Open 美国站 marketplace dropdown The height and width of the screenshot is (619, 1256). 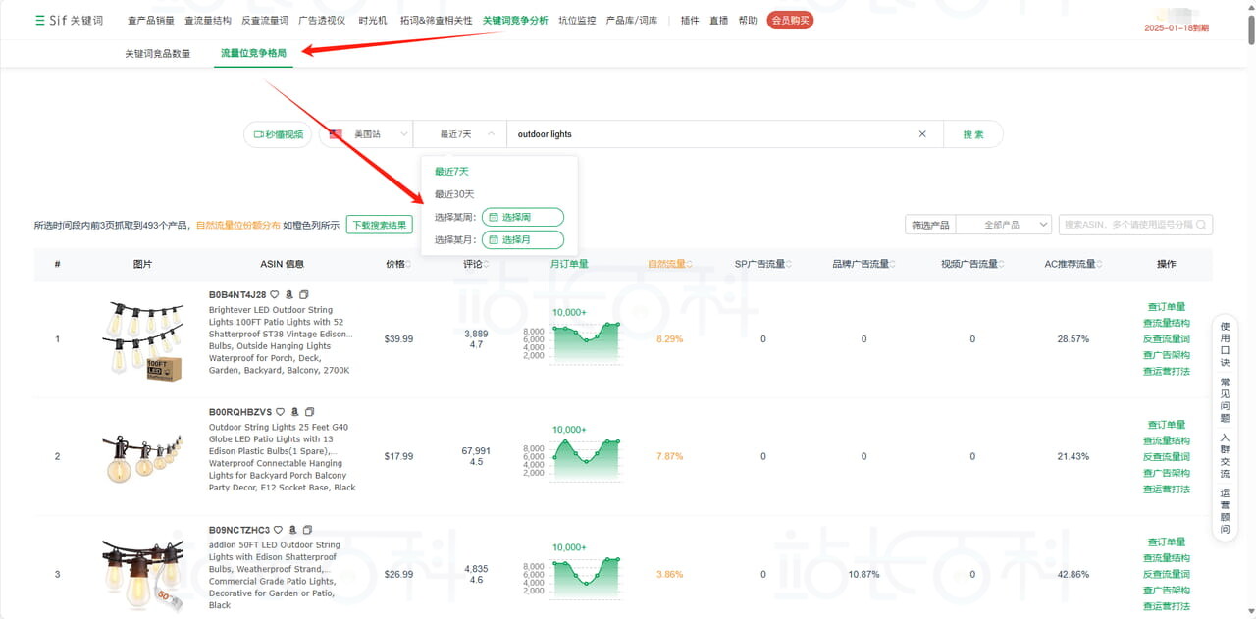(x=367, y=134)
